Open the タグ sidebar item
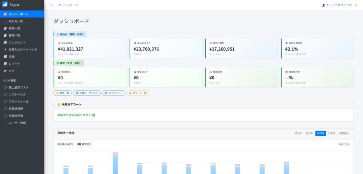 click(x=11, y=71)
